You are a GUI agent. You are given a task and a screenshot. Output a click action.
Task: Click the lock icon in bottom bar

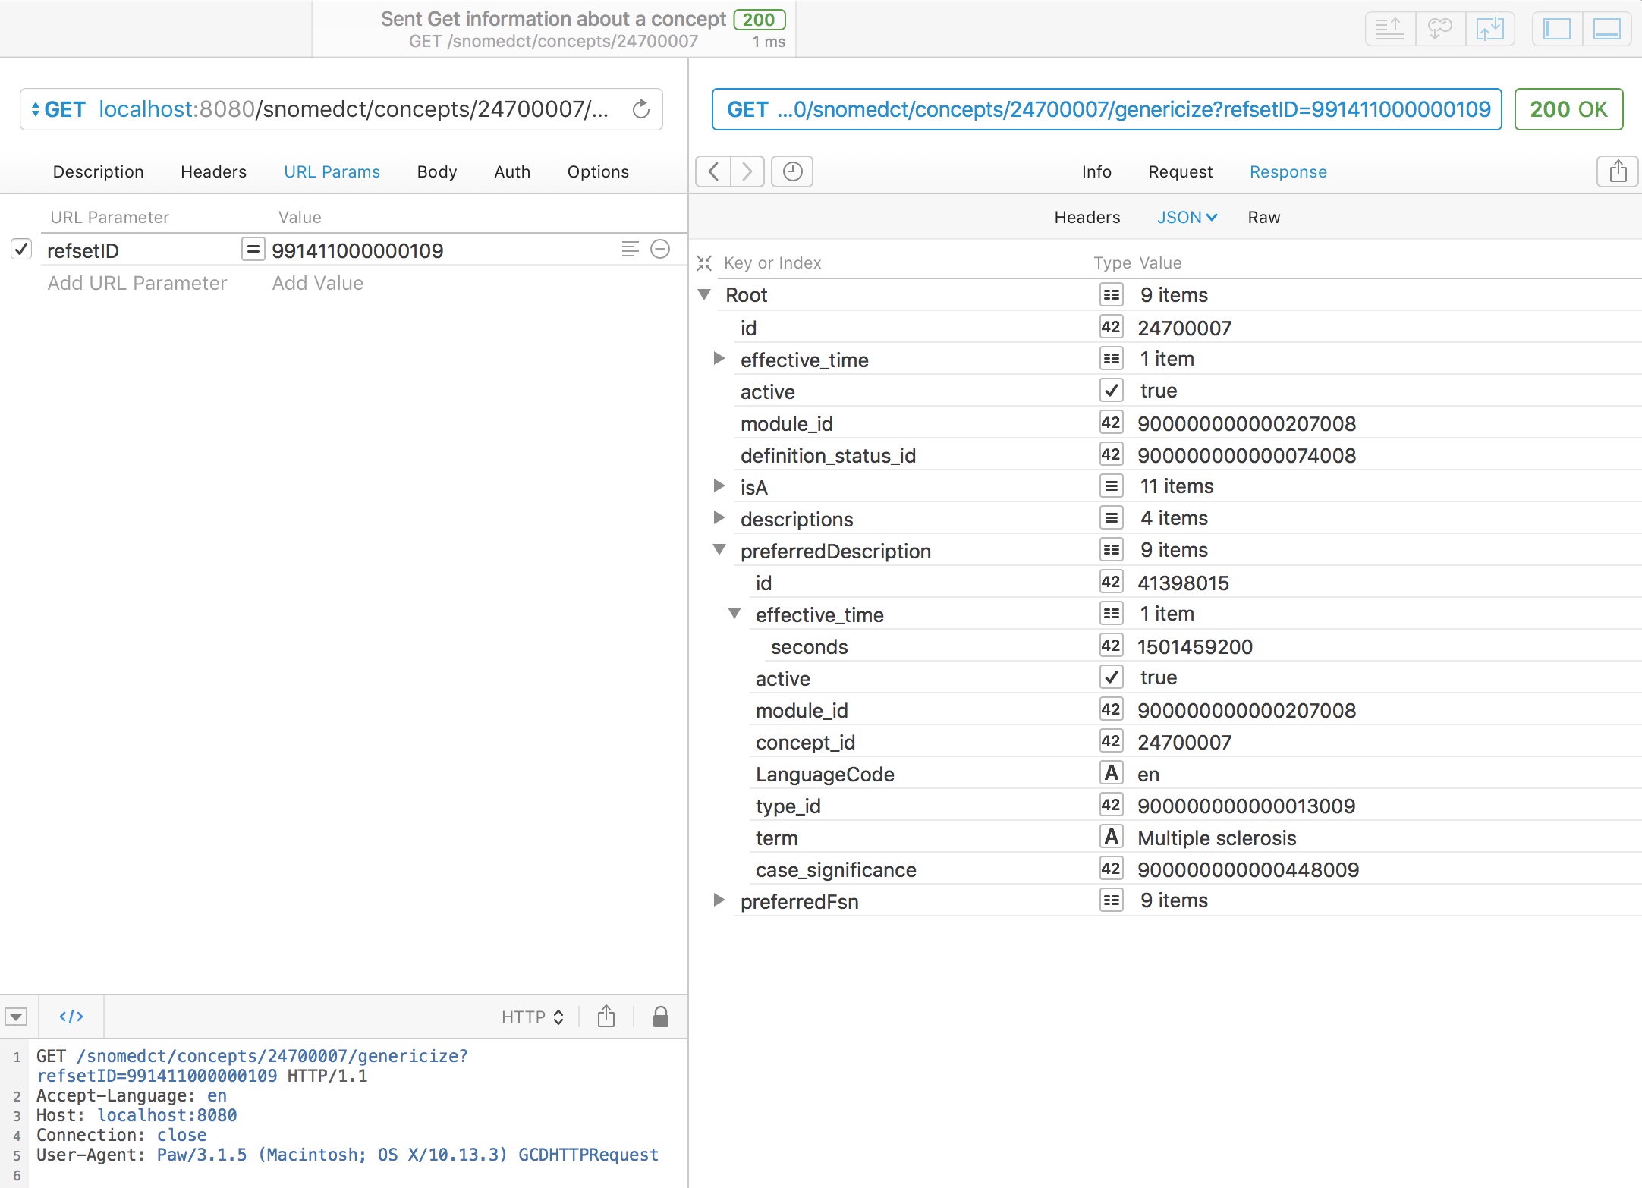[660, 1017]
